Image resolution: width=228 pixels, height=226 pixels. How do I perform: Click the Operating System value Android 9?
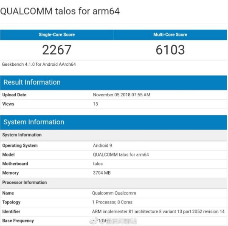[102, 145]
